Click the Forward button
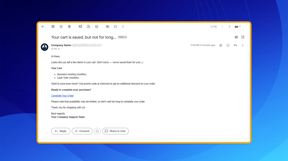This screenshot has height=161, width=288. pos(82,131)
